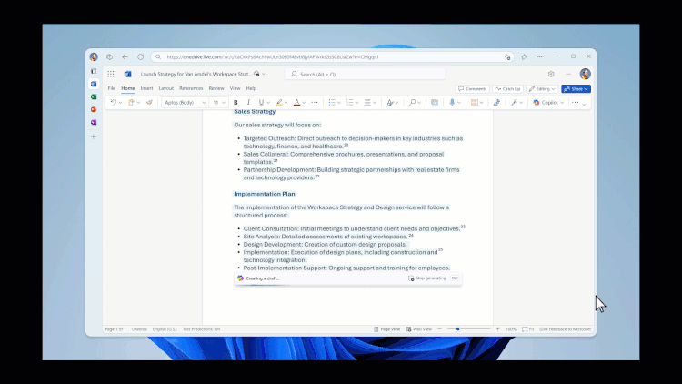Click the zoom in plus button

pos(497,329)
